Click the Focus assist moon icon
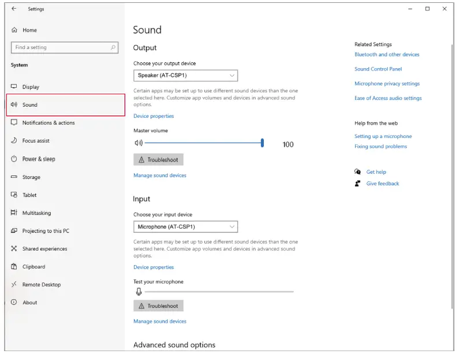The height and width of the screenshot is (354, 459). coord(14,140)
